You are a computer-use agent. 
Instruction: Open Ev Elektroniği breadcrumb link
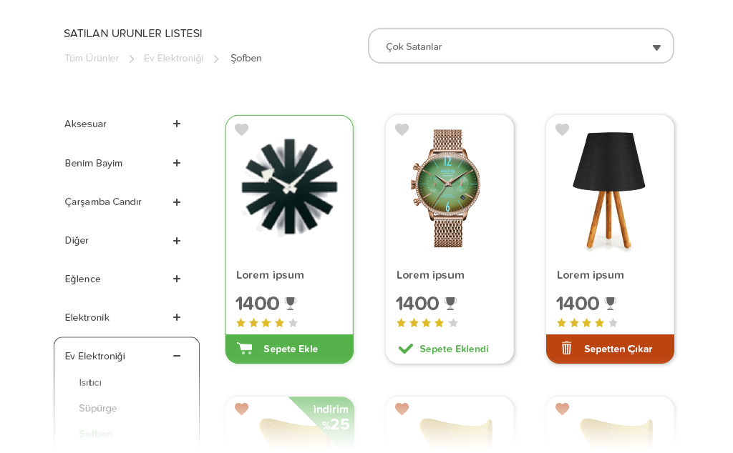pyautogui.click(x=173, y=58)
